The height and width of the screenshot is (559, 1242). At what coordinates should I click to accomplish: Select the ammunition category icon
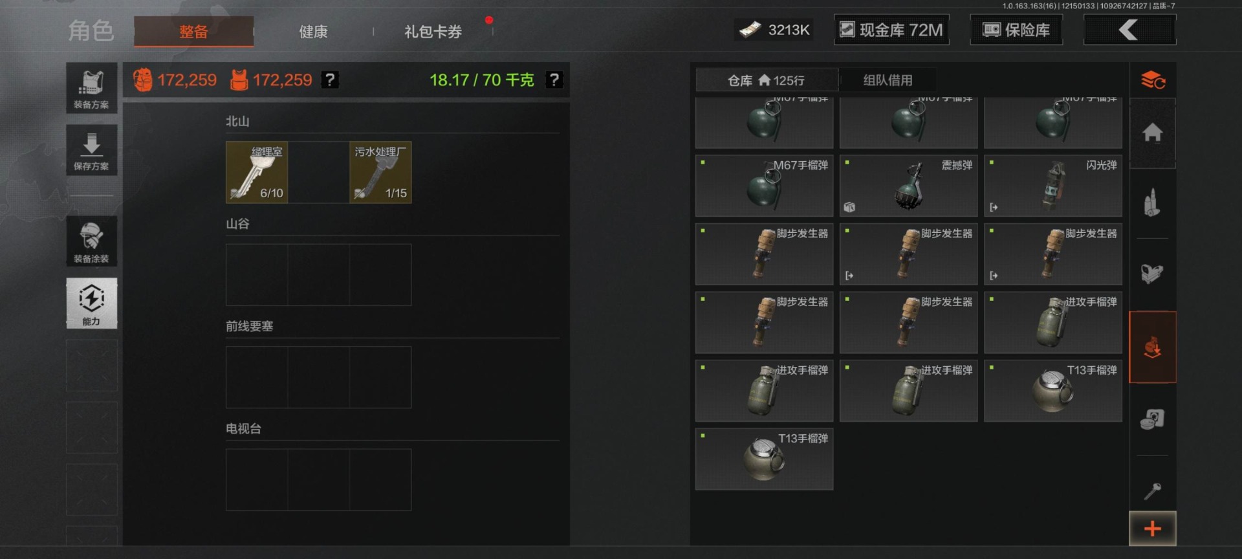pyautogui.click(x=1153, y=203)
